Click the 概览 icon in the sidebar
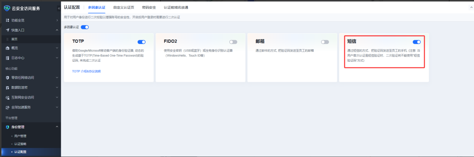The width and height of the screenshot is (474, 157). coord(7,48)
